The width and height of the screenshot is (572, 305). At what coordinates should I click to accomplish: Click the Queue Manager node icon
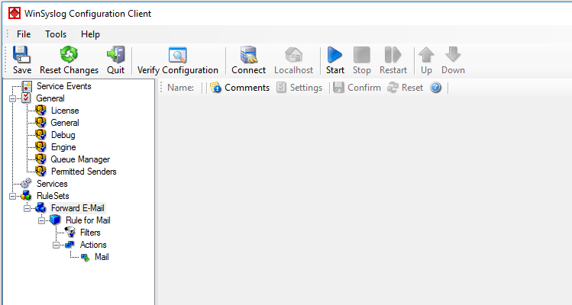[x=41, y=159]
